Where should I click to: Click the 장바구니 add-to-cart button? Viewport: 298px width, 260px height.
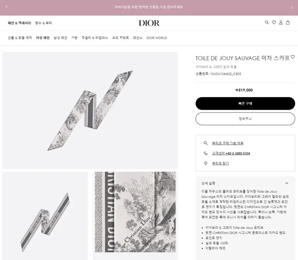click(x=245, y=119)
